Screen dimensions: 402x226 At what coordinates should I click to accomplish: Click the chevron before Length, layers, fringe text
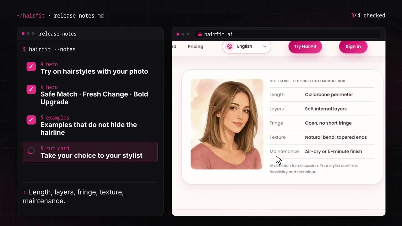click(x=24, y=192)
